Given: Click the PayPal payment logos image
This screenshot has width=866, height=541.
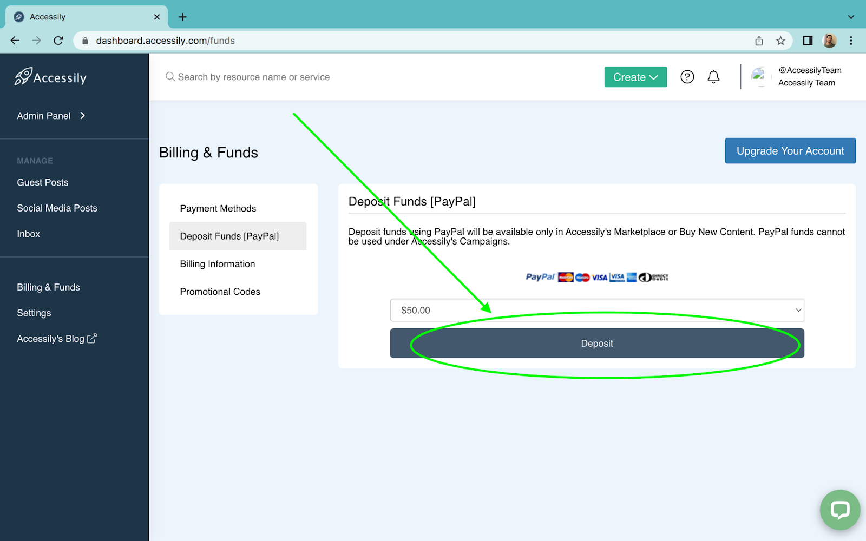Looking at the screenshot, I should point(597,277).
